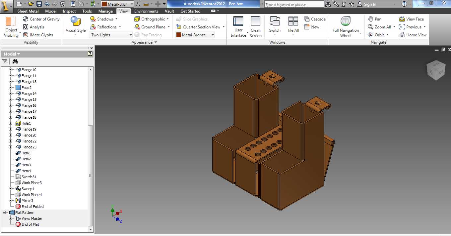The image size is (451, 236).
Task: Open the Help question mark icon
Action: tap(404, 4)
